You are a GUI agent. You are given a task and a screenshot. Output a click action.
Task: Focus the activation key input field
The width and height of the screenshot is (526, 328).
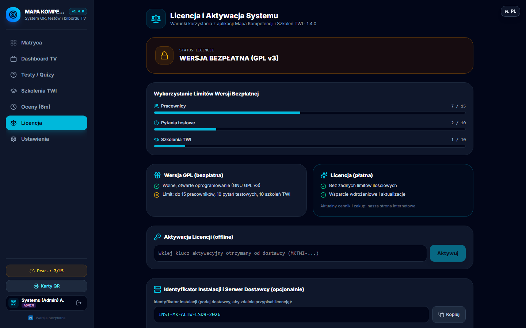[290, 253]
